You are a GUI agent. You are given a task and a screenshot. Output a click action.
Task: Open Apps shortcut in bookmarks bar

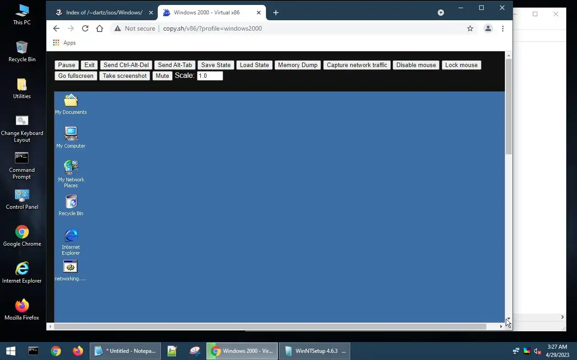click(x=64, y=43)
